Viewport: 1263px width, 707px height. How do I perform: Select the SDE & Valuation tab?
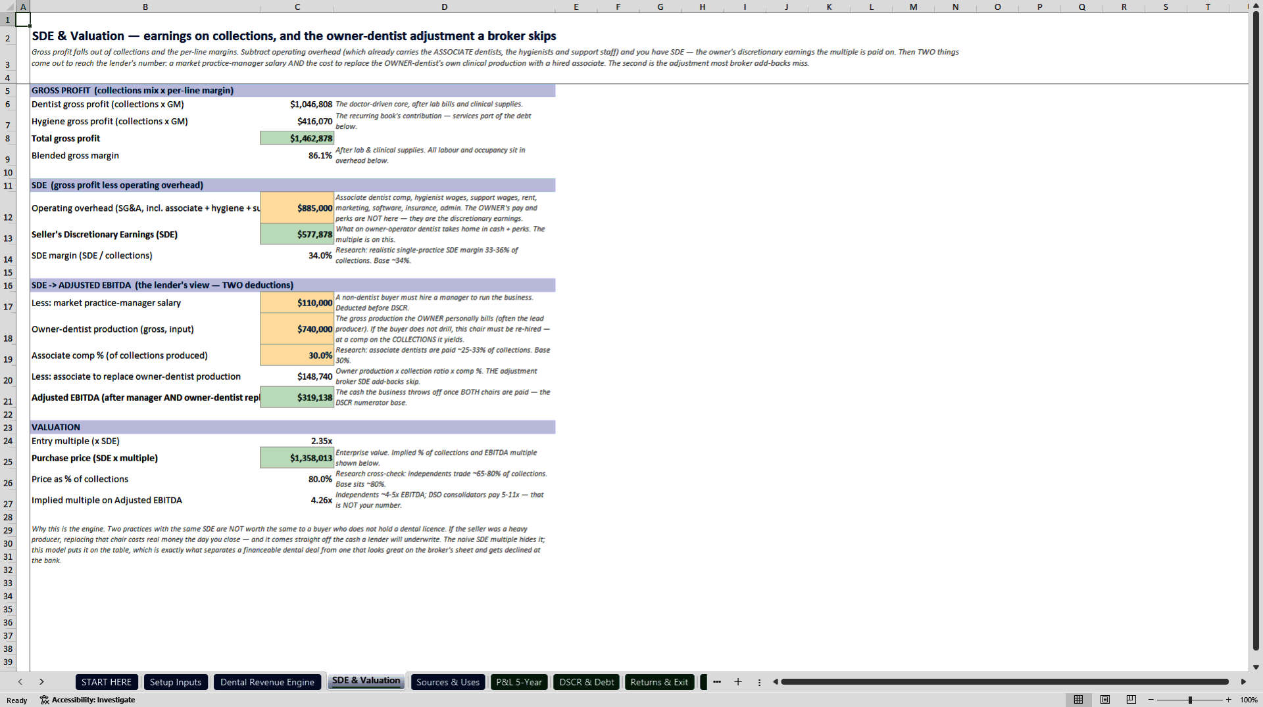coord(366,681)
